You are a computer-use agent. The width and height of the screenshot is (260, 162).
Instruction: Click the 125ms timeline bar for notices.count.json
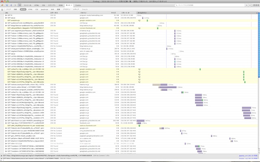click(x=160, y=85)
